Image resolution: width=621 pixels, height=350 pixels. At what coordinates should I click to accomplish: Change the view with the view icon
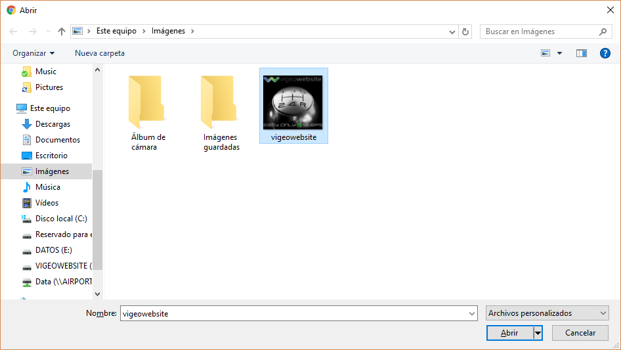click(546, 53)
